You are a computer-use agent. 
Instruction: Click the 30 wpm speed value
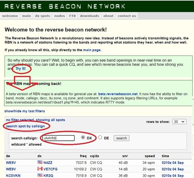click(x=149, y=176)
